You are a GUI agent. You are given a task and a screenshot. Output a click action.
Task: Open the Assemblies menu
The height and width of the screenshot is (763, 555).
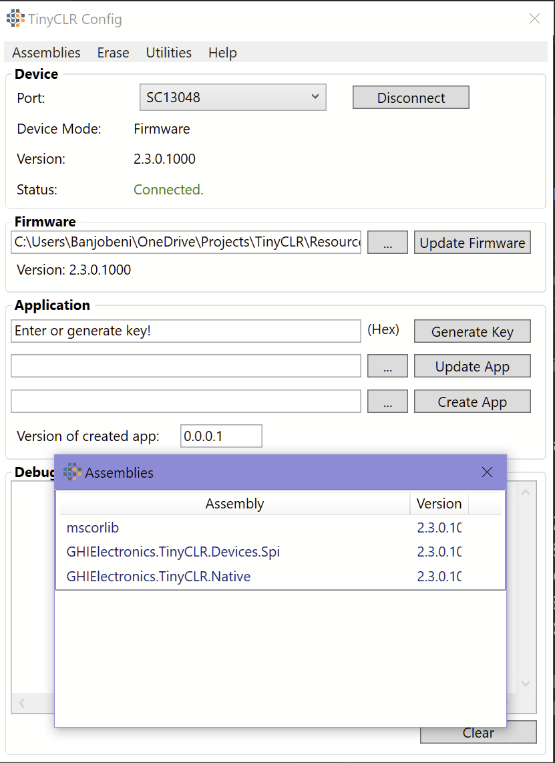coord(46,53)
